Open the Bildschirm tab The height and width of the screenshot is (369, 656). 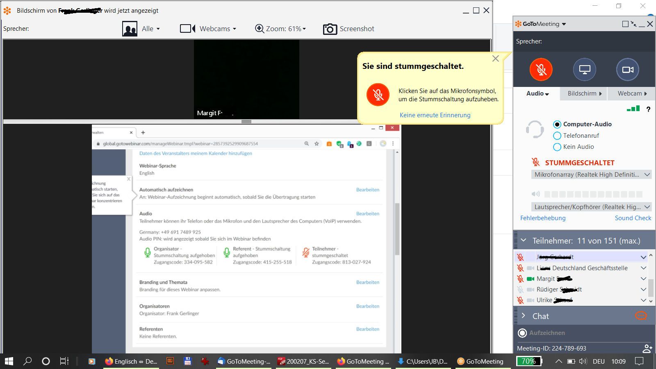pyautogui.click(x=584, y=93)
